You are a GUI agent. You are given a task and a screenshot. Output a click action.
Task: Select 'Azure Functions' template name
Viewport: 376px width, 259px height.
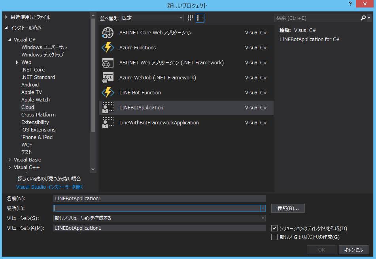(x=138, y=48)
